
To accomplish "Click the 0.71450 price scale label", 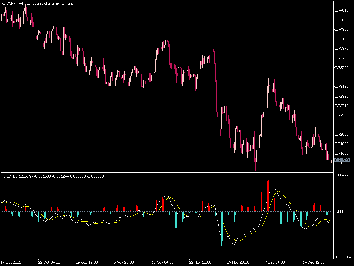I will [x=342, y=163].
